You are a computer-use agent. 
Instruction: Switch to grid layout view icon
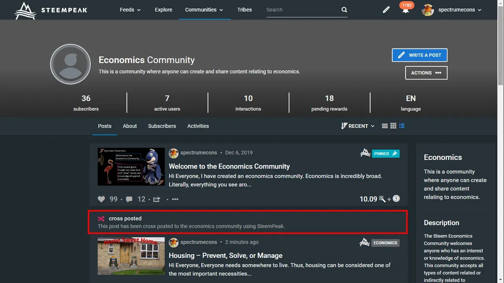point(393,126)
